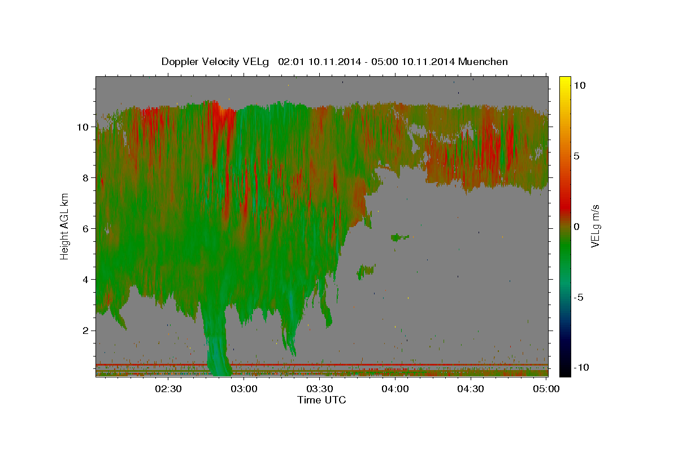The image size is (678, 452).
Task: Select the 02:30 time tick label
Action: 169,389
